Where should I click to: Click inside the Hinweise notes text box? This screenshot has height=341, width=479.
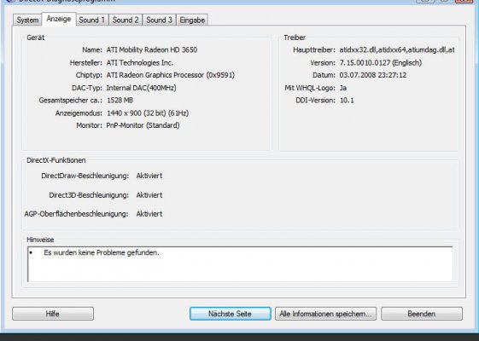pyautogui.click(x=240, y=264)
